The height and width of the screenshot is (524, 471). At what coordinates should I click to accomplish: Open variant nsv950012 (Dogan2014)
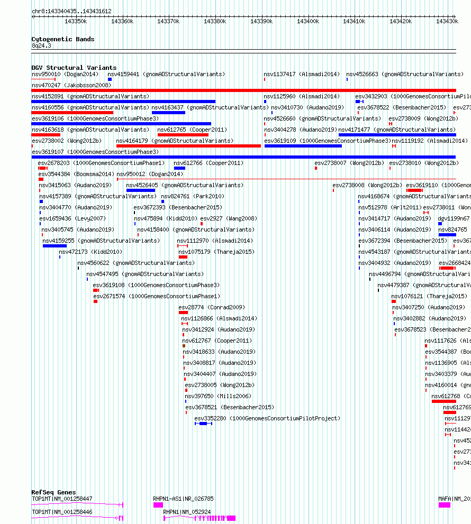click(x=150, y=174)
